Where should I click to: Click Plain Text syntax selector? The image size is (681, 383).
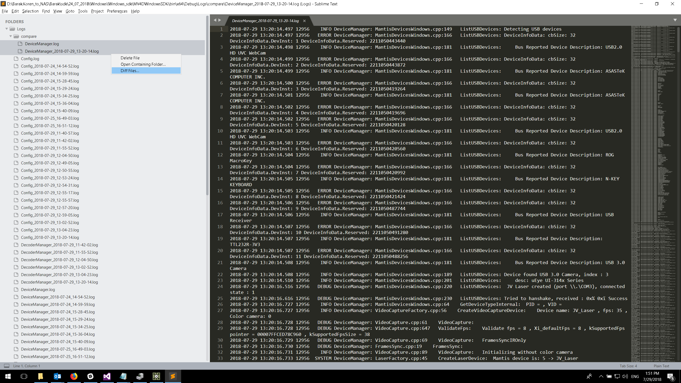(661, 366)
